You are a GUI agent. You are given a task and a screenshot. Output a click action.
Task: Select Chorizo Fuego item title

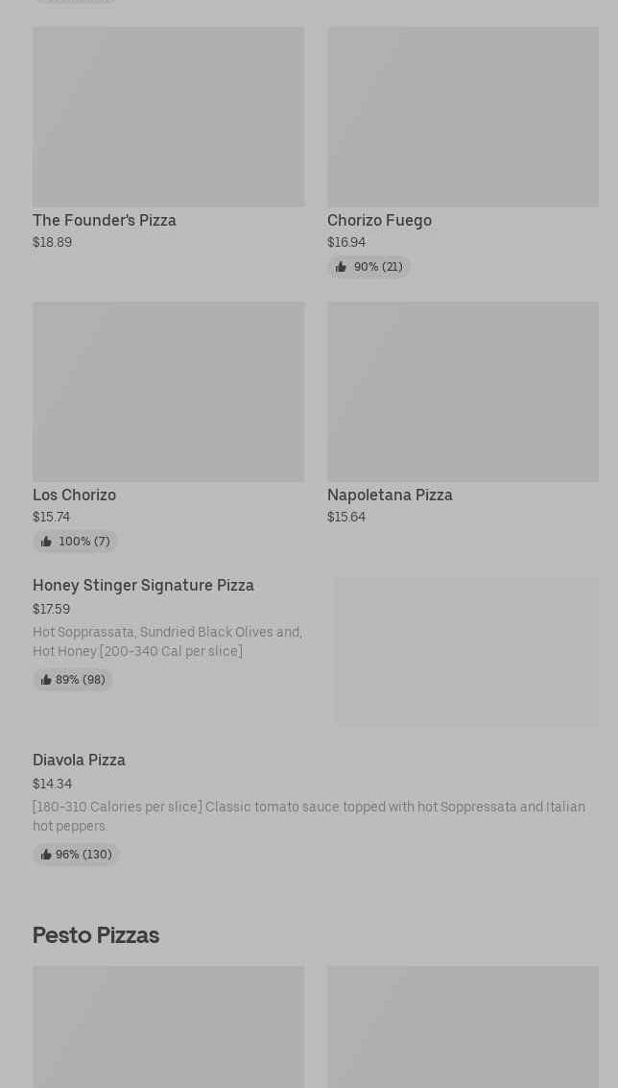(x=379, y=220)
